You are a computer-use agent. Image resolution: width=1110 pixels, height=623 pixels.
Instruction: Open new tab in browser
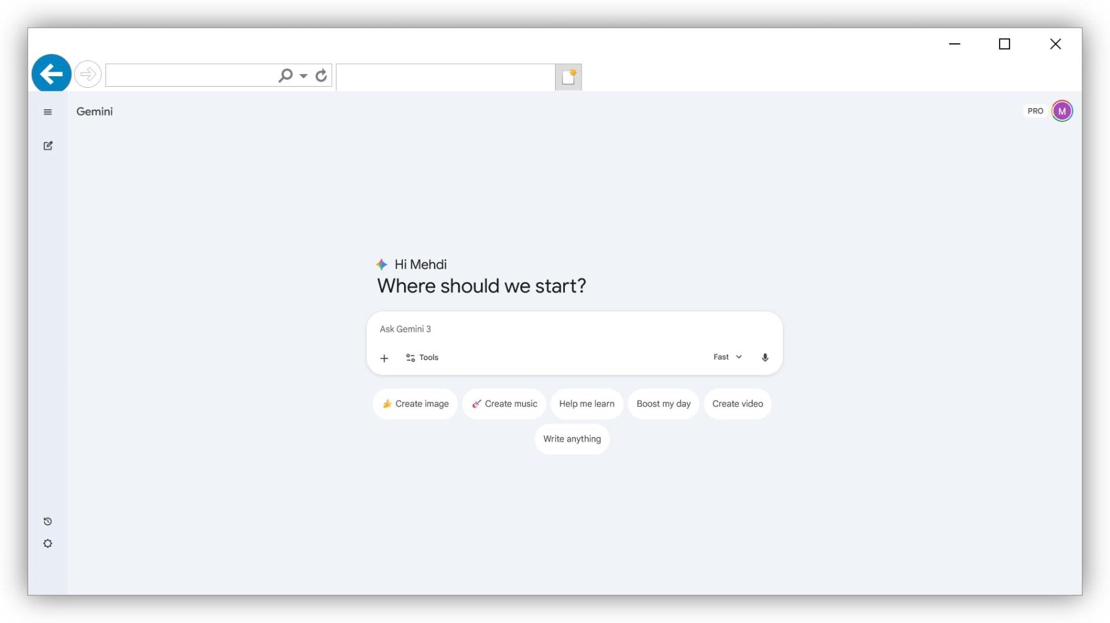[x=568, y=77]
